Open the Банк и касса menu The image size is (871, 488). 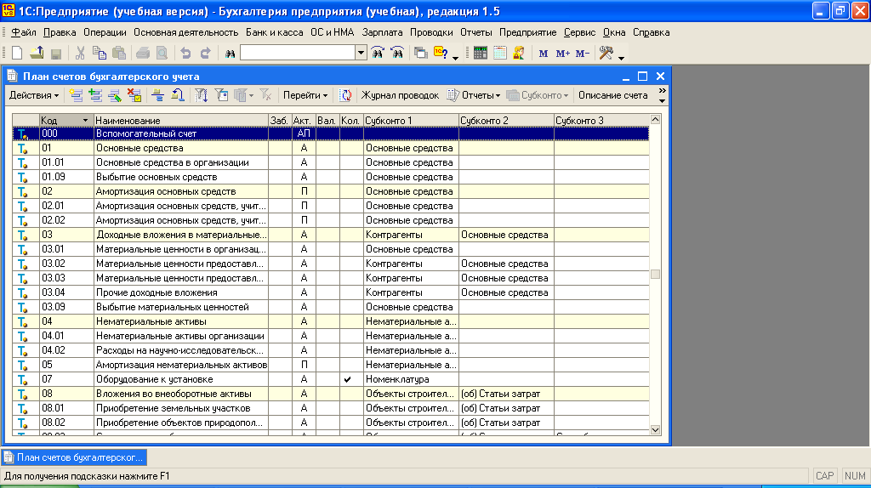[275, 32]
